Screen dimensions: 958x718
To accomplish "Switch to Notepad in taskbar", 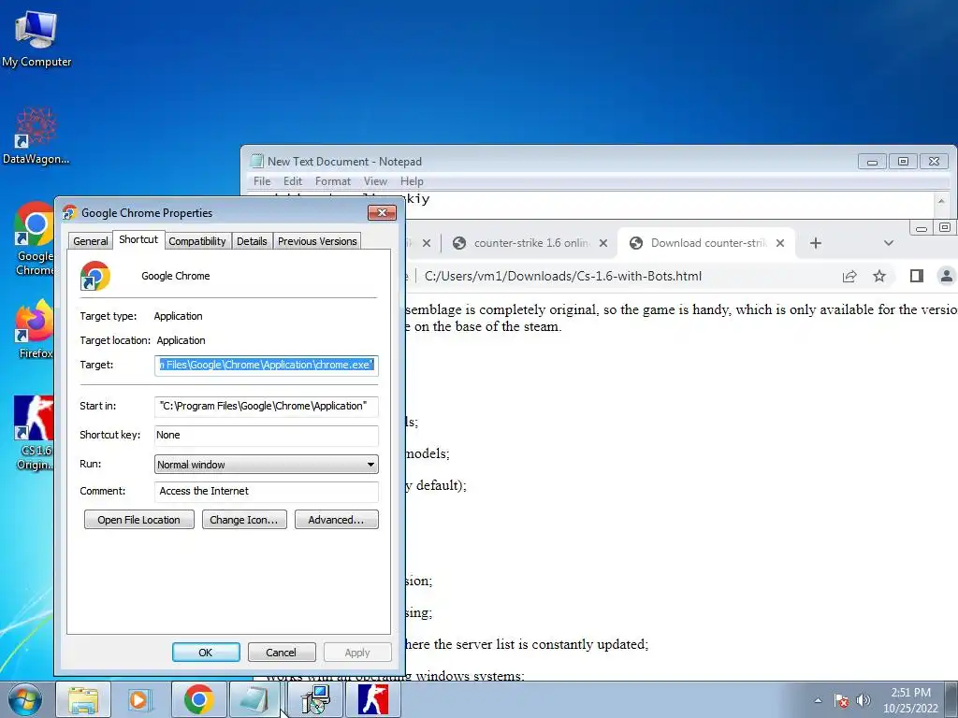I will point(254,699).
